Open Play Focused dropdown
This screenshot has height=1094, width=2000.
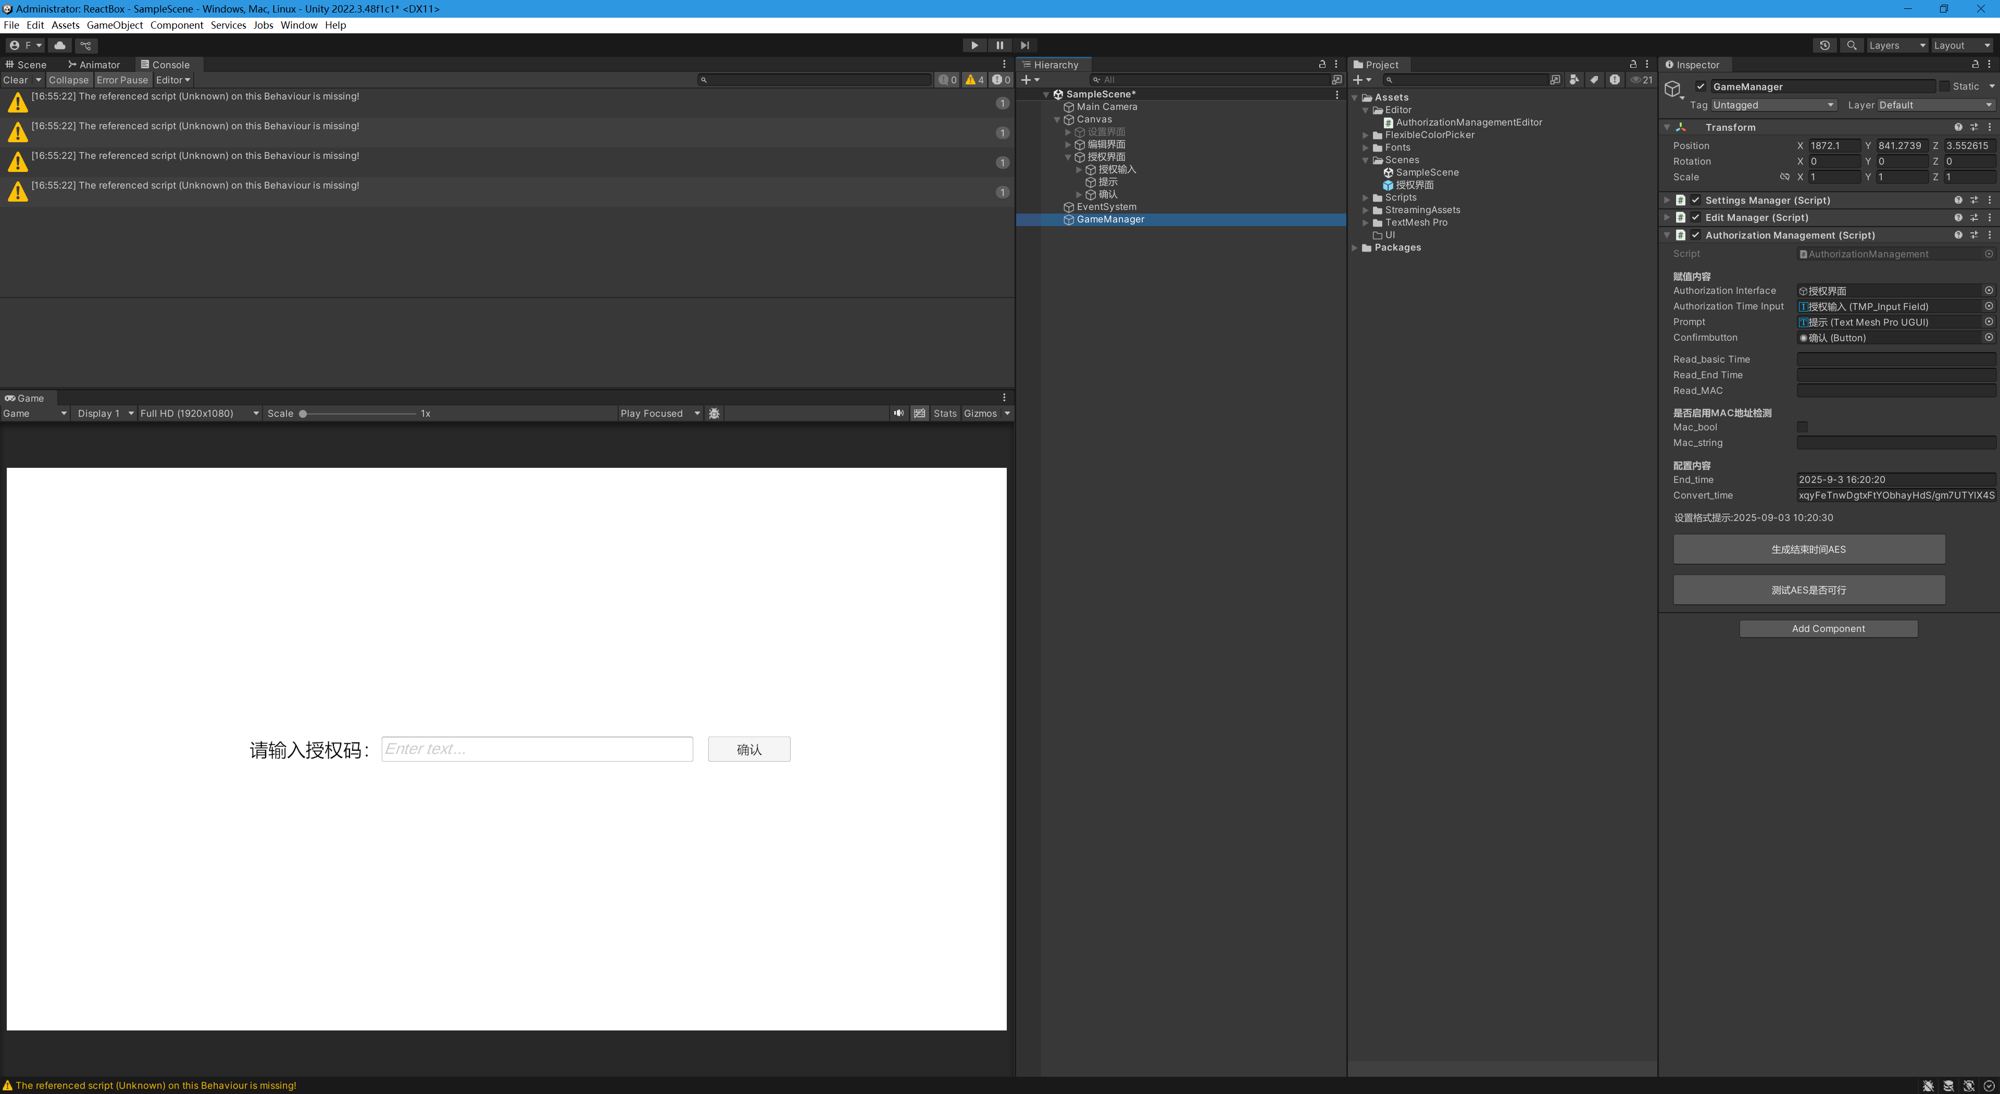pyautogui.click(x=660, y=413)
